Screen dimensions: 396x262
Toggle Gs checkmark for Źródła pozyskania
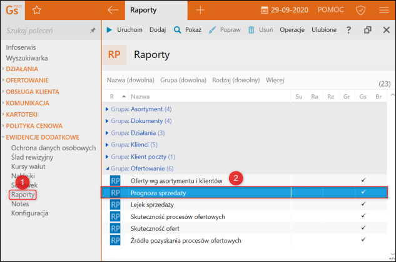point(363,240)
